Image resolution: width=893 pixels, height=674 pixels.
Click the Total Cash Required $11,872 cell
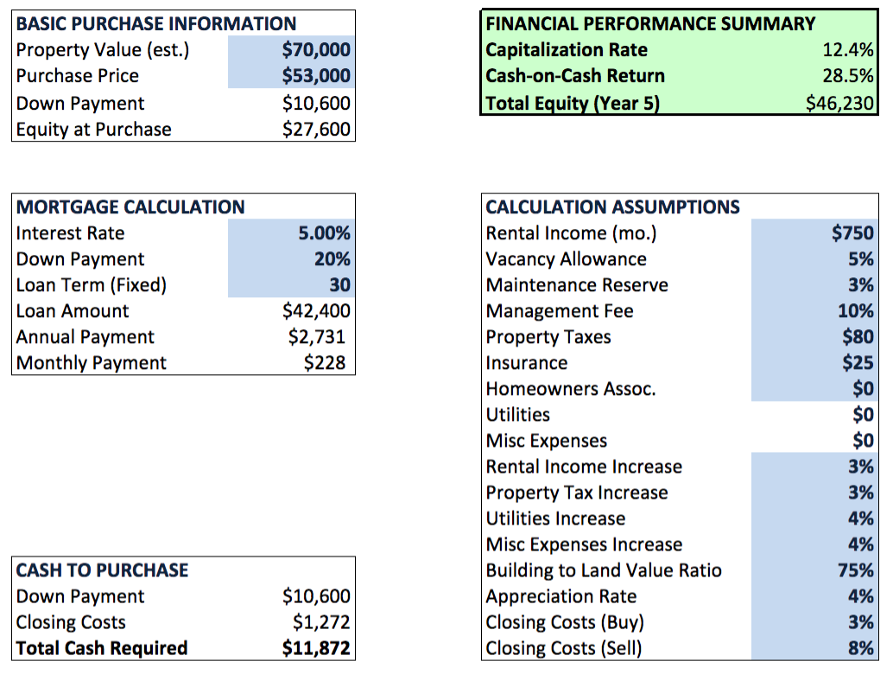click(x=316, y=648)
